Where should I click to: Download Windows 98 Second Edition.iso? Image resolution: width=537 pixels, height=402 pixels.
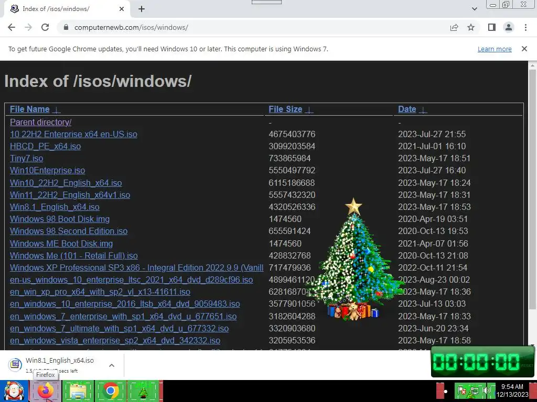tap(69, 231)
